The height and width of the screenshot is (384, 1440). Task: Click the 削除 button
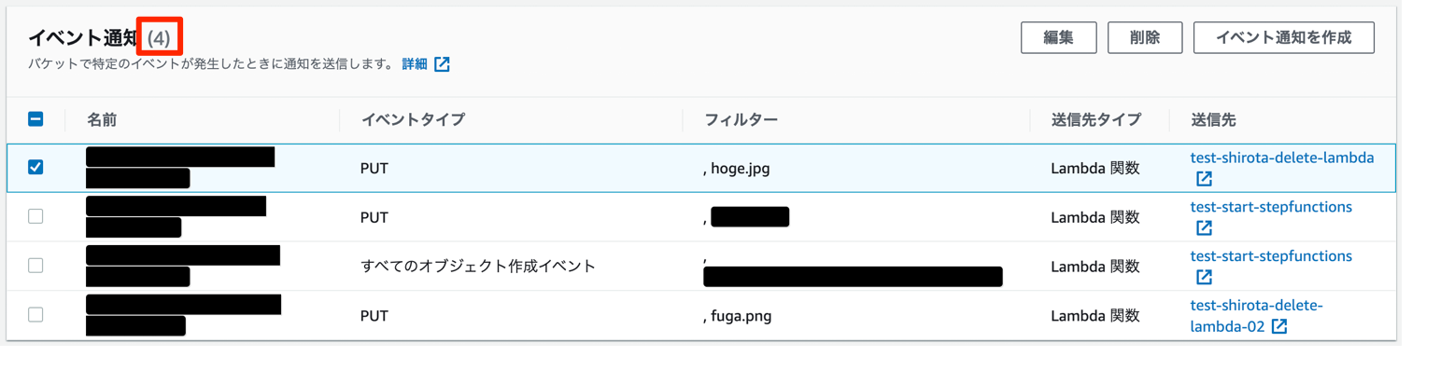coord(1144,38)
